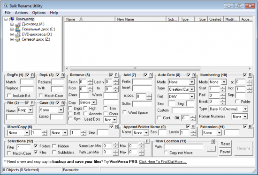Click the file list scroll left arrow
This screenshot has height=175, width=258.
(67, 68)
